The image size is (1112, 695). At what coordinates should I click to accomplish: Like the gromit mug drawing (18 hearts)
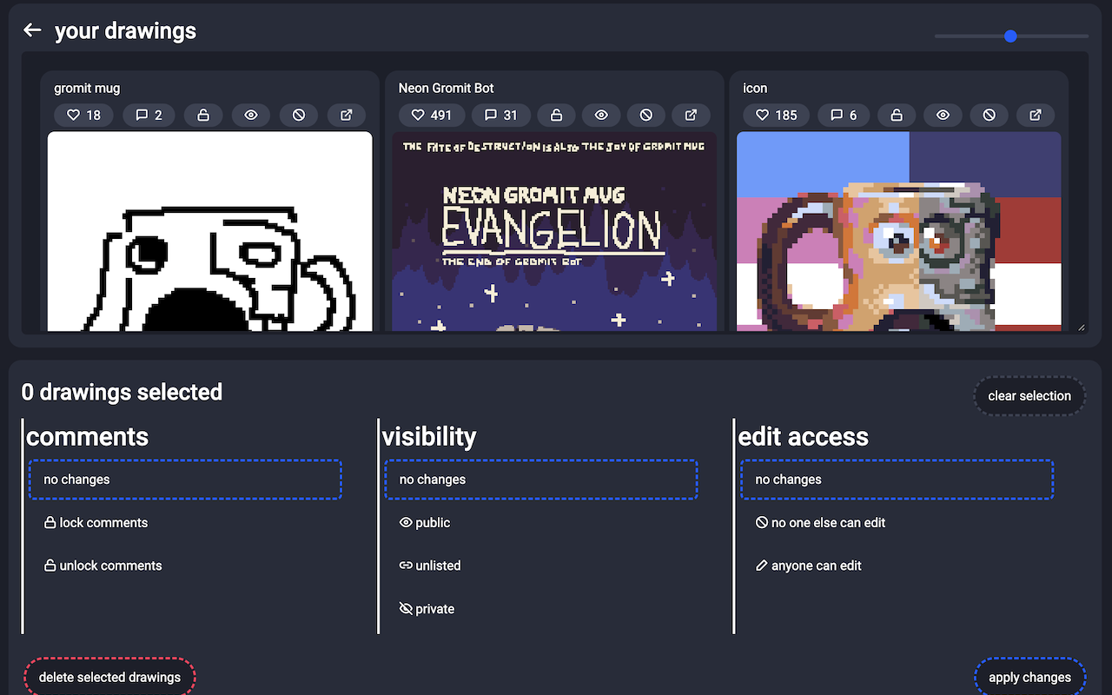83,115
